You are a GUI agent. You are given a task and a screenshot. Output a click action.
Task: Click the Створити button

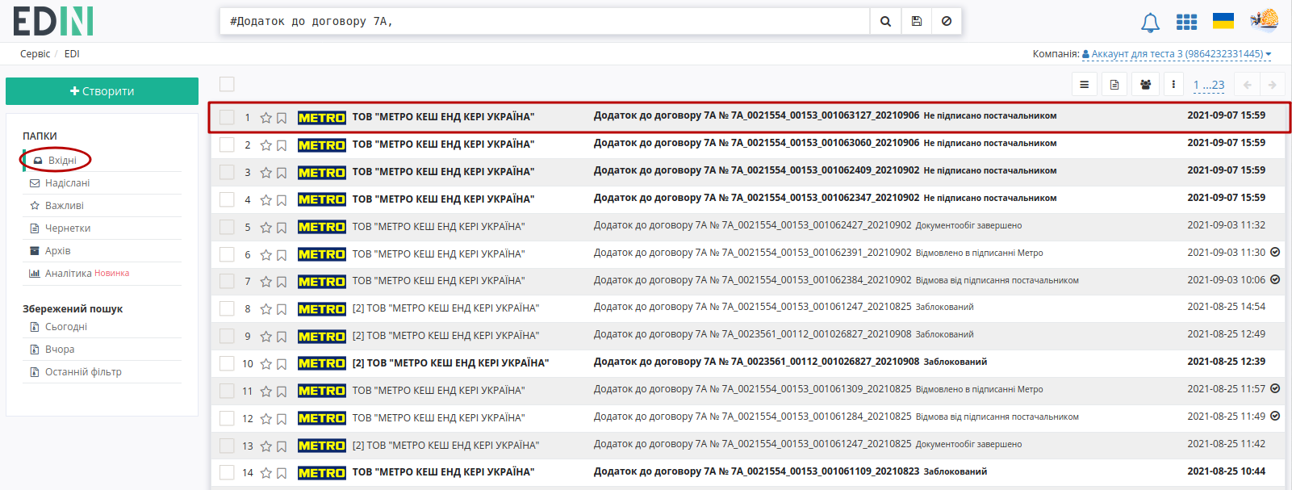pyautogui.click(x=102, y=91)
